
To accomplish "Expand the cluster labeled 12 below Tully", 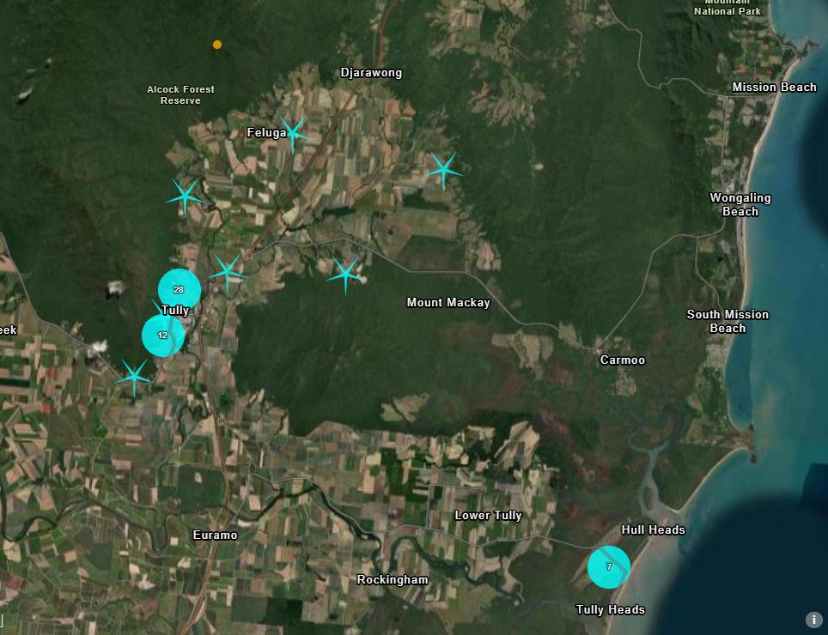I will tap(162, 335).
